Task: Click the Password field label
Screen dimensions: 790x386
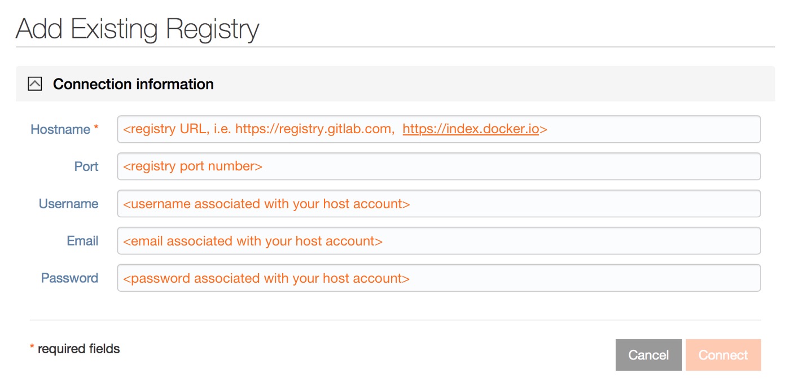Action: 69,278
